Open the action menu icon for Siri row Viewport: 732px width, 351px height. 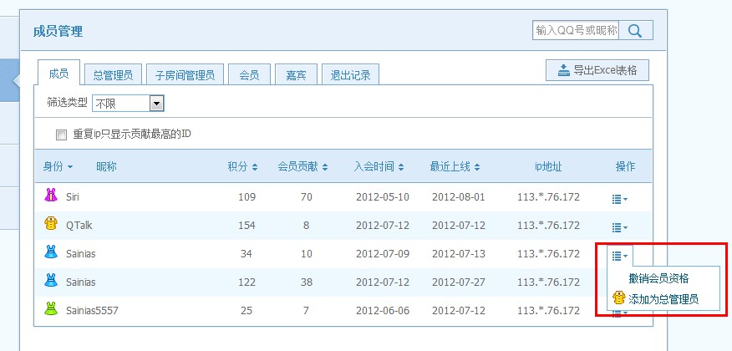[619, 199]
